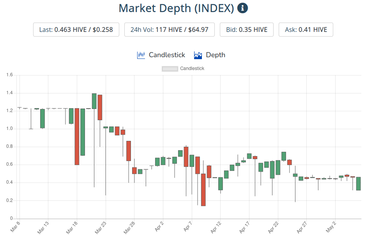The width and height of the screenshot is (373, 244).
Task: Click the Apr 12 axis label
Action: coord(216,227)
